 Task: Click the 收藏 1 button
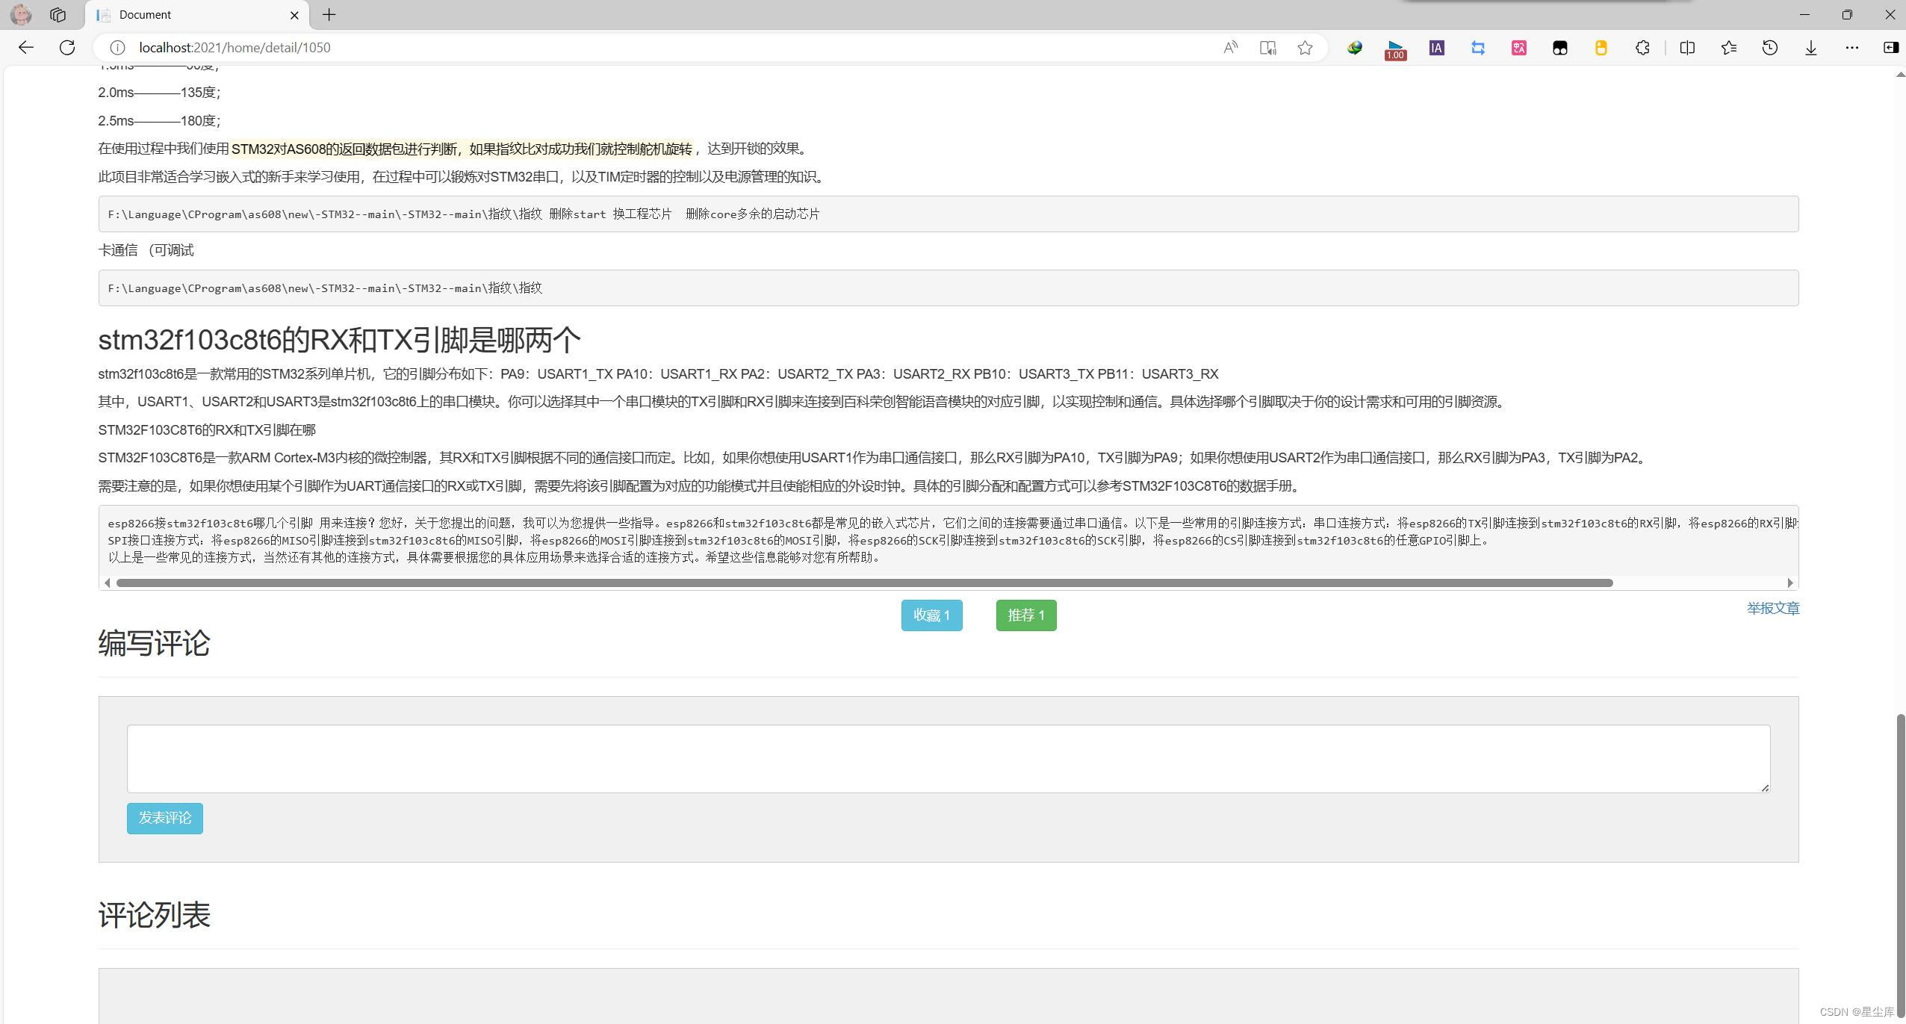pos(931,615)
